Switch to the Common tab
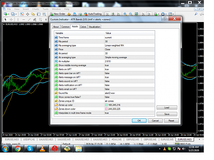 [x=65, y=27]
